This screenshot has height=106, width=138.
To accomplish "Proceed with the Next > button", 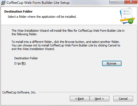I will 100,99.
